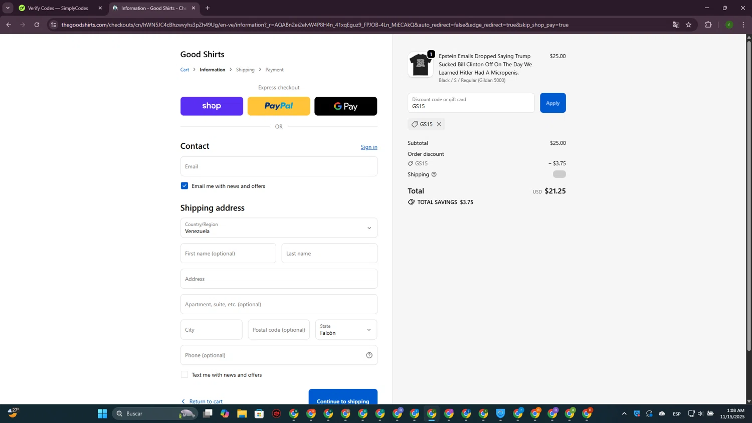Open the Country/Region dropdown
752x423 pixels.
tap(279, 228)
